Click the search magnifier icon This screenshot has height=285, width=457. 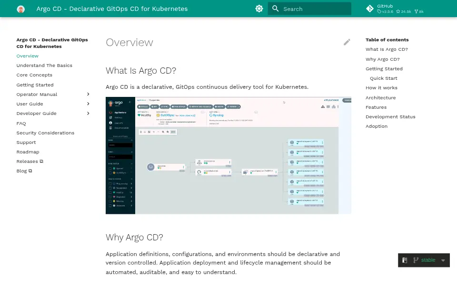point(276,9)
